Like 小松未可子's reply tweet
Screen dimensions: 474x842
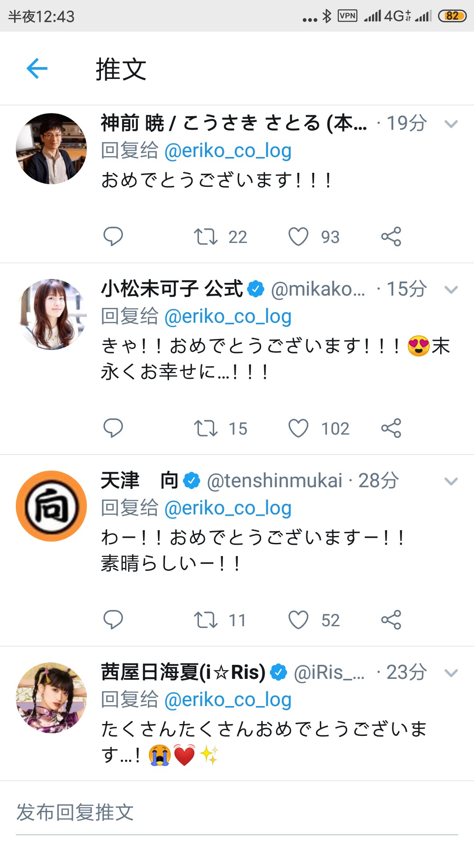pos(298,428)
